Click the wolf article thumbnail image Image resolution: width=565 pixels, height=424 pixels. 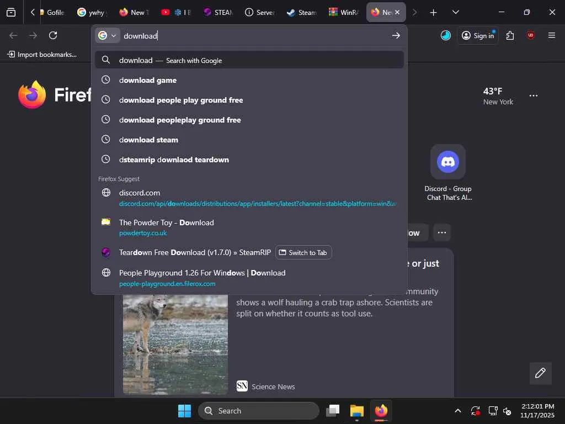coord(175,344)
